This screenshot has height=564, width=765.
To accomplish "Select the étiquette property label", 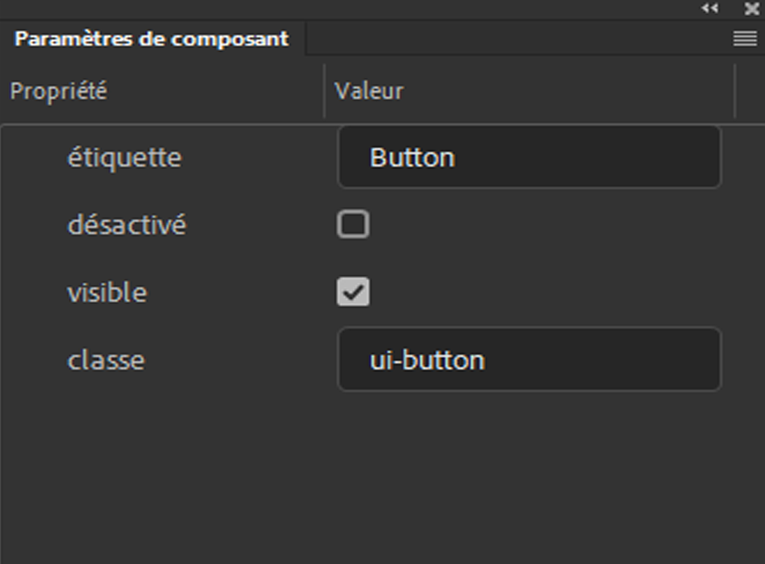I will click(x=125, y=157).
